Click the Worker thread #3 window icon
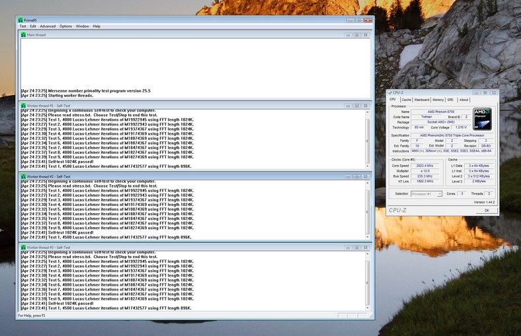The height and width of the screenshot is (336, 521). 24,248
